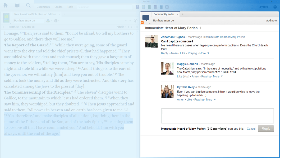Open the Guides menu
The image size is (294, 158).
(58, 7)
